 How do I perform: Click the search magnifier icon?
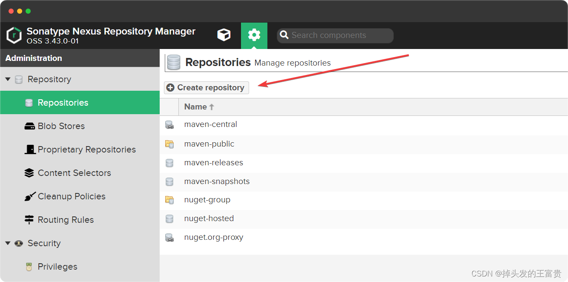coord(284,35)
